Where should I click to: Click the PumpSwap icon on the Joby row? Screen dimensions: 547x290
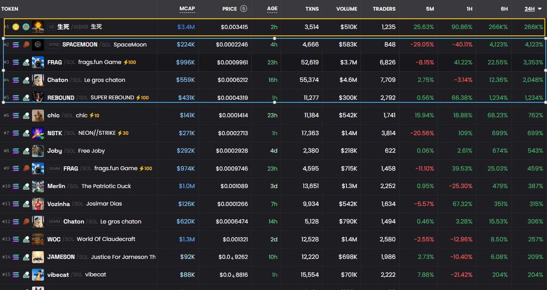click(26, 151)
